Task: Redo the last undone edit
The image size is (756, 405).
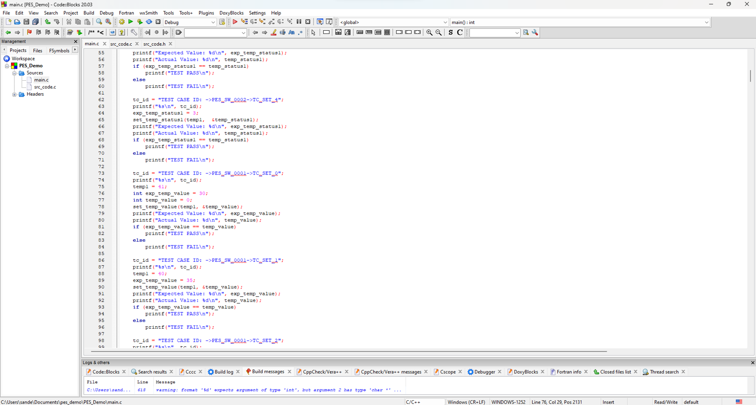Action: (57, 22)
